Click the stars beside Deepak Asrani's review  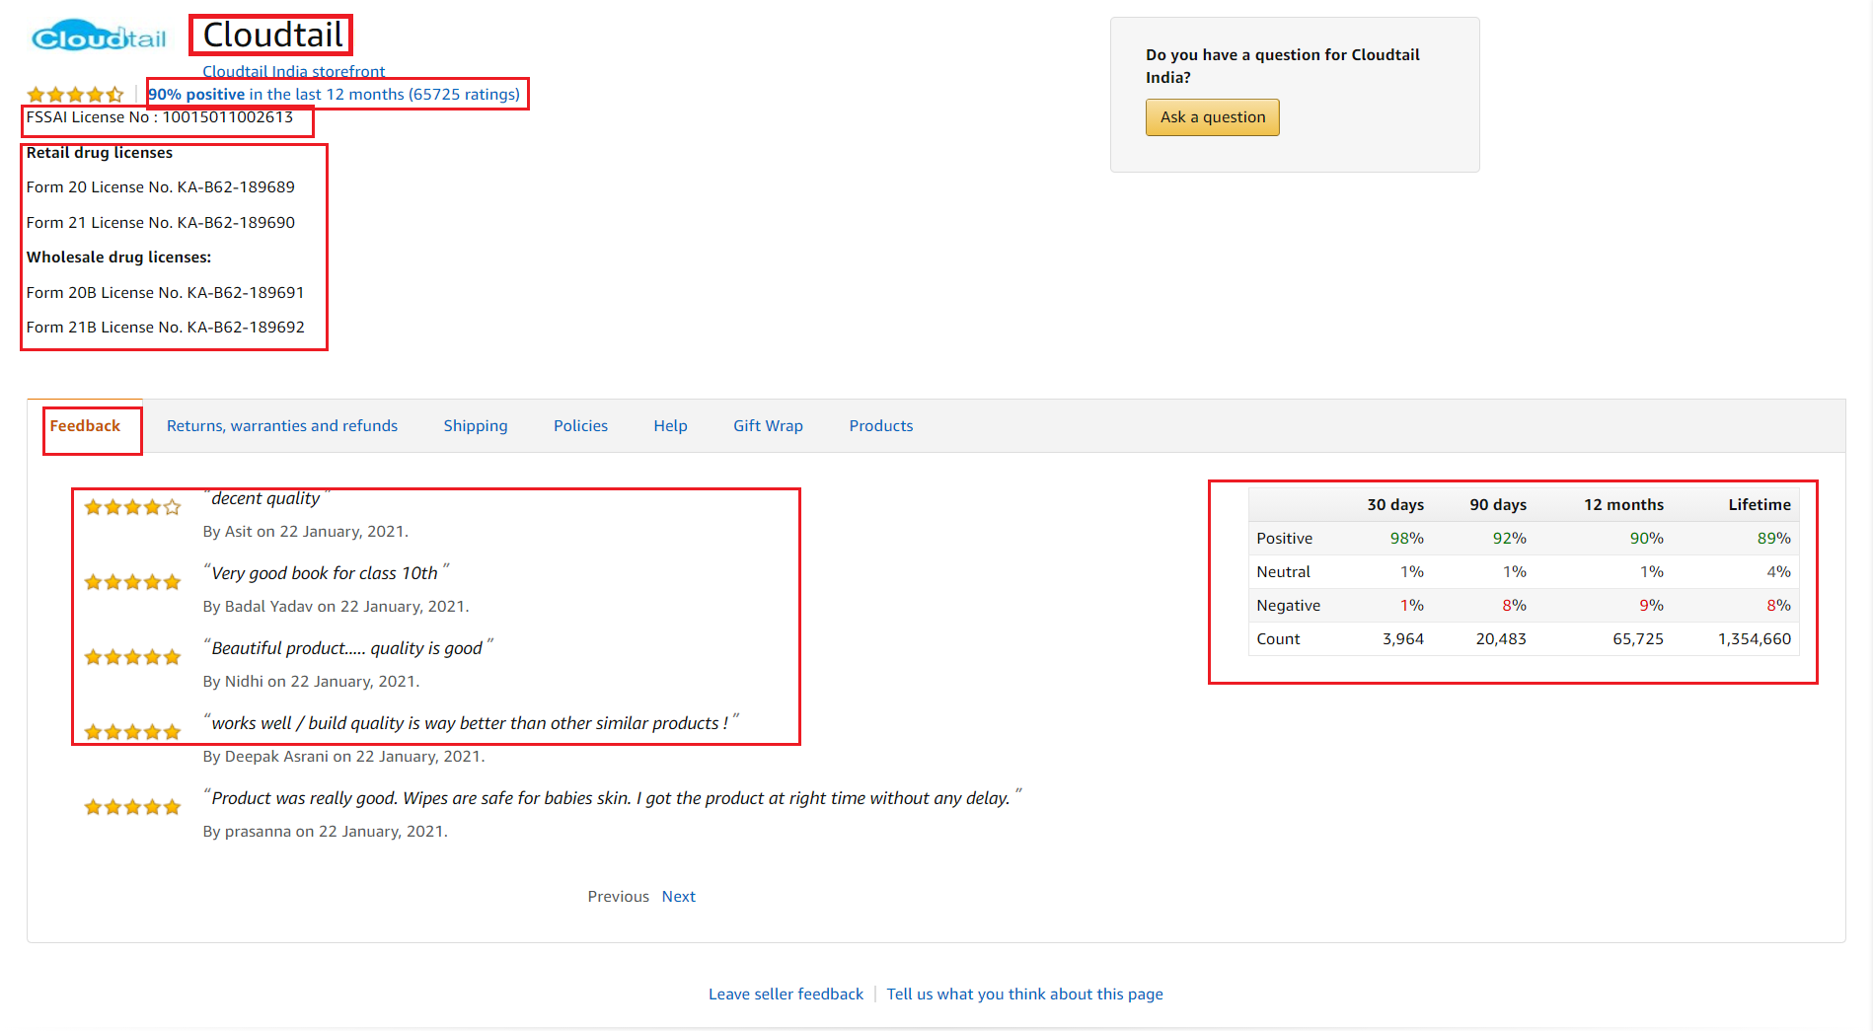click(132, 732)
